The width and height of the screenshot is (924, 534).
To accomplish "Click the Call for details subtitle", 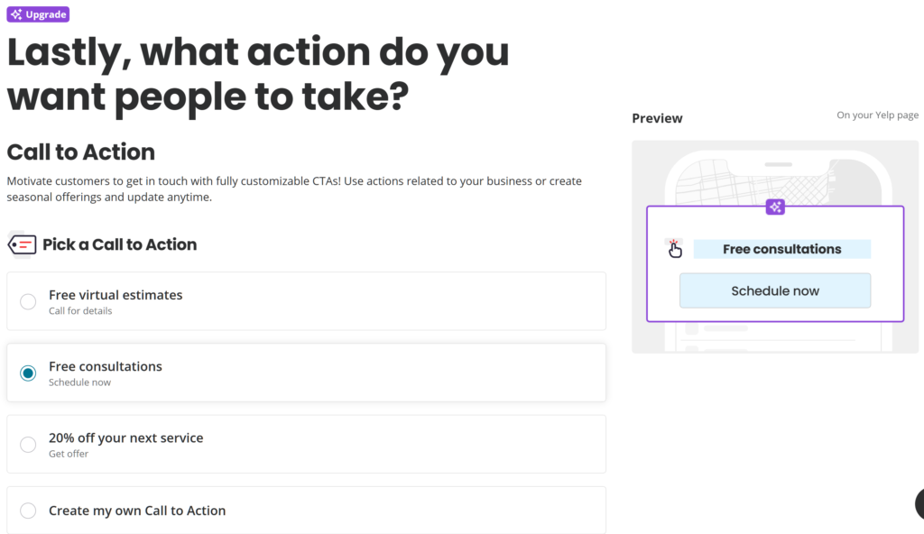I will (80, 311).
